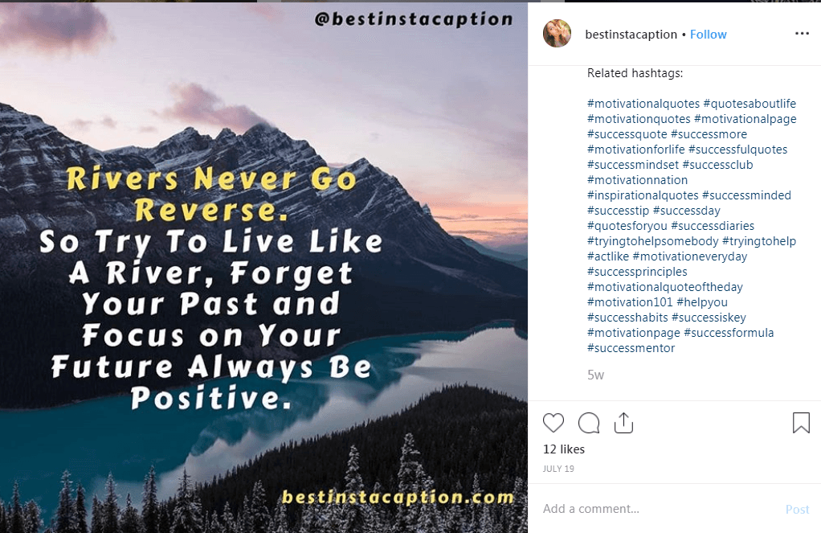Save the post with the bookmark icon
Image resolution: width=821 pixels, height=533 pixels.
point(801,423)
